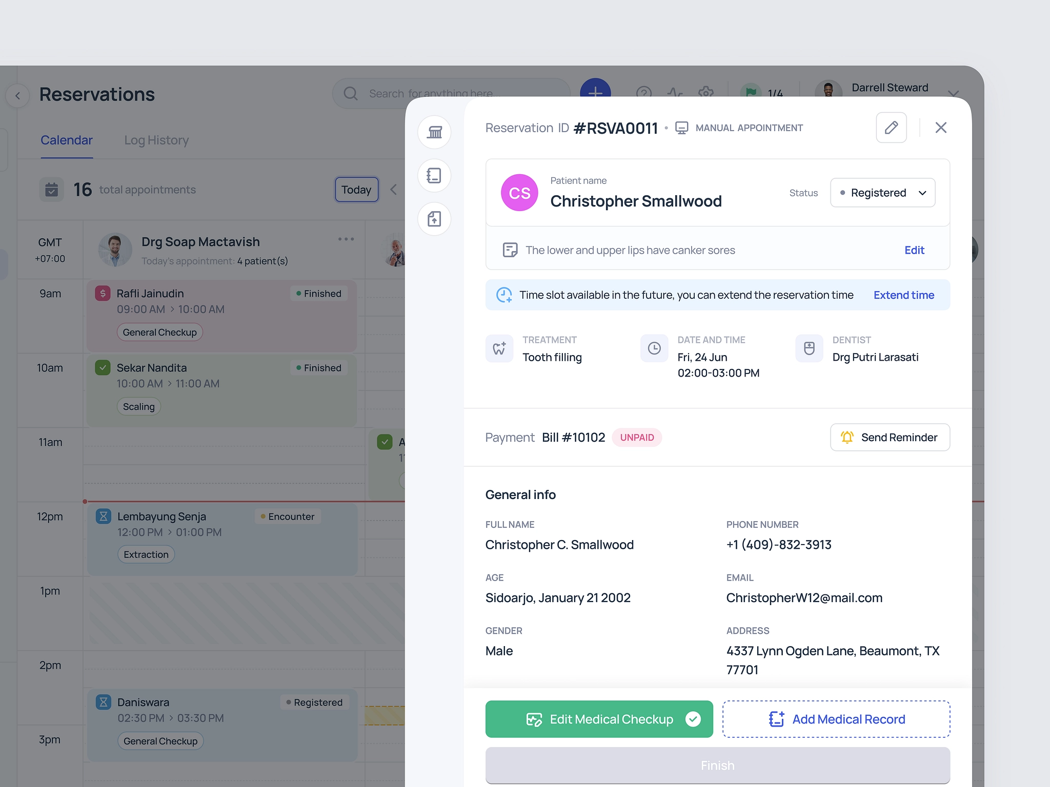Click Edit next to the canker sores note

(914, 250)
